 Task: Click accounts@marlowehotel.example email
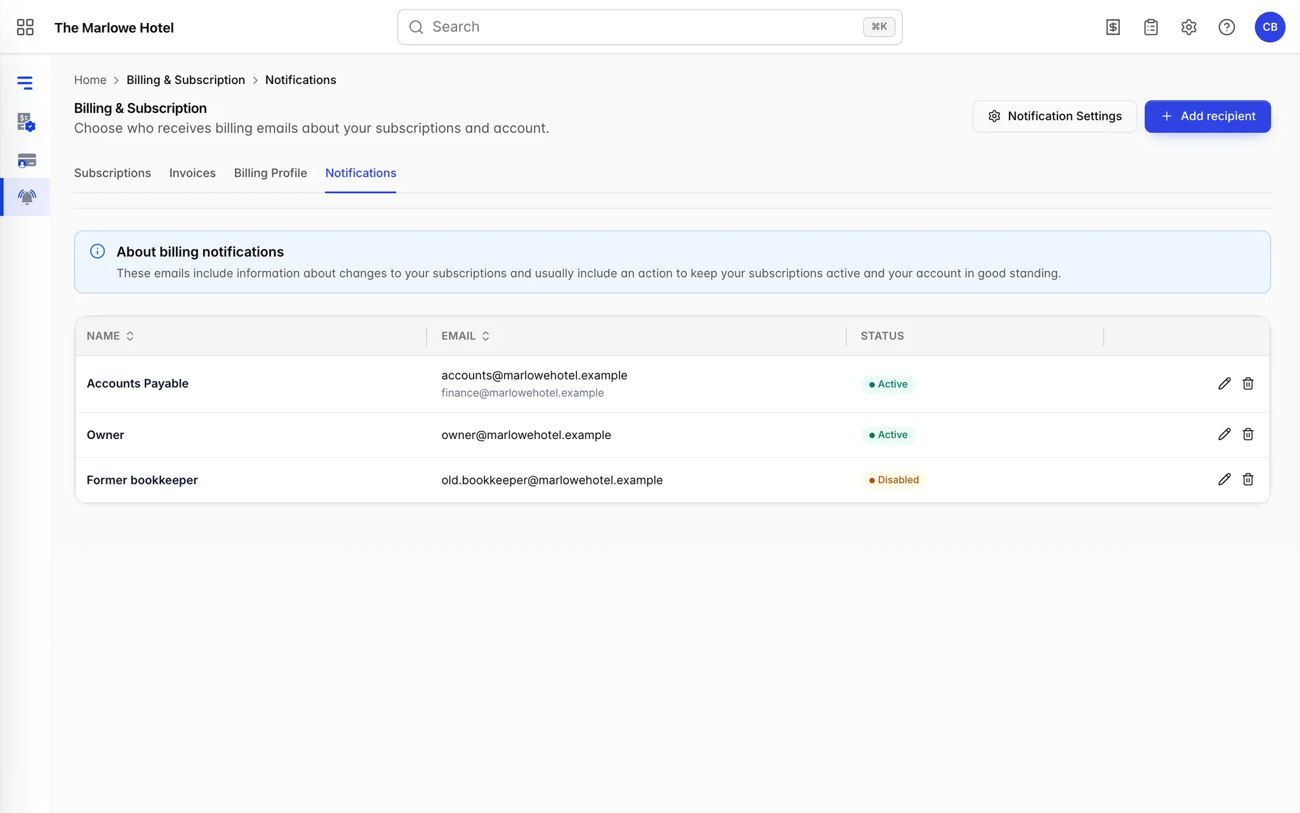point(534,375)
